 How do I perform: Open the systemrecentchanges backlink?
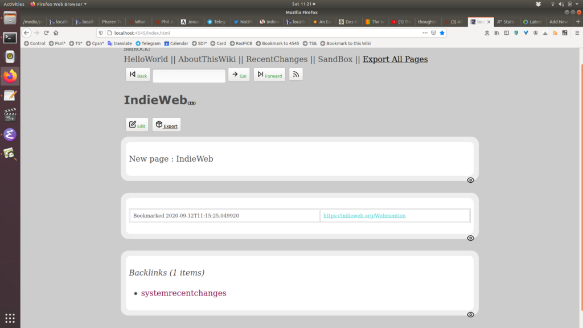tap(184, 293)
